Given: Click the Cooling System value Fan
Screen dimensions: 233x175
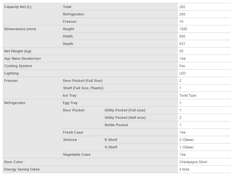Looking at the screenshot, I should point(182,66).
